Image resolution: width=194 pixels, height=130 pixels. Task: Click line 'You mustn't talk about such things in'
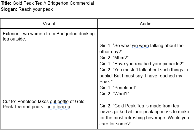(x=144, y=70)
